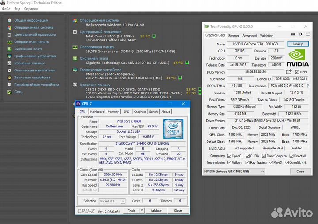Image resolution: width=318 pixels, height=224 pixels.
Task: Switch to About tab in CPU-Z
Action: (166, 112)
